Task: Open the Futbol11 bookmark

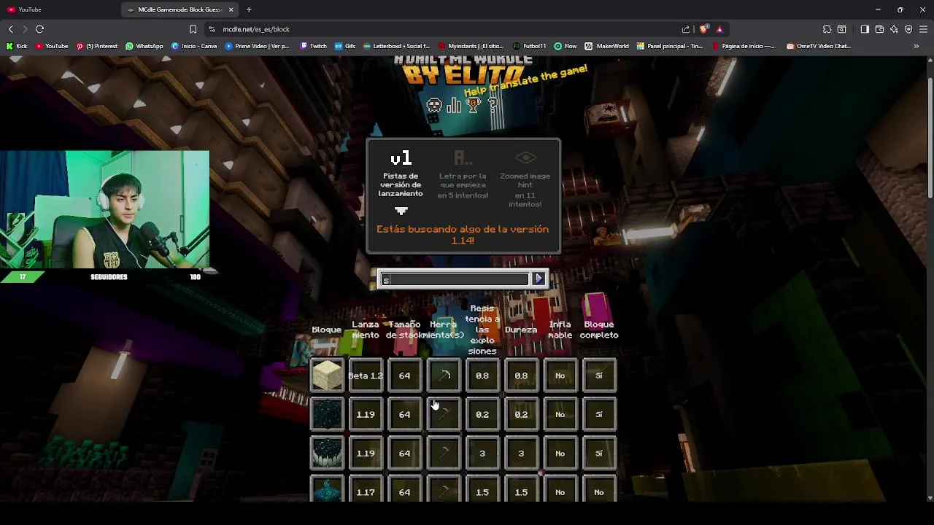Action: pyautogui.click(x=530, y=46)
